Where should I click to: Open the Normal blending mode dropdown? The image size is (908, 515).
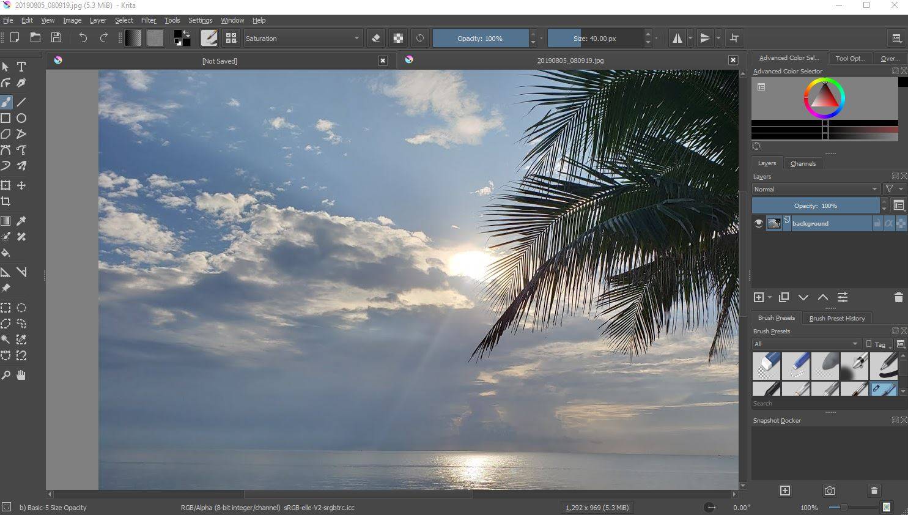(815, 189)
